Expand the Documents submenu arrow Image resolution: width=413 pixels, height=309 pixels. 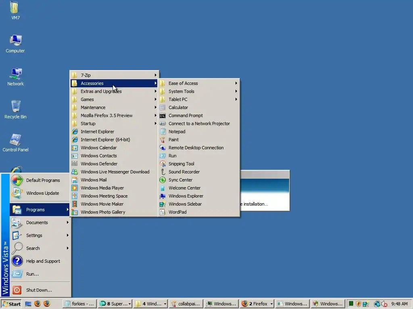point(67,222)
